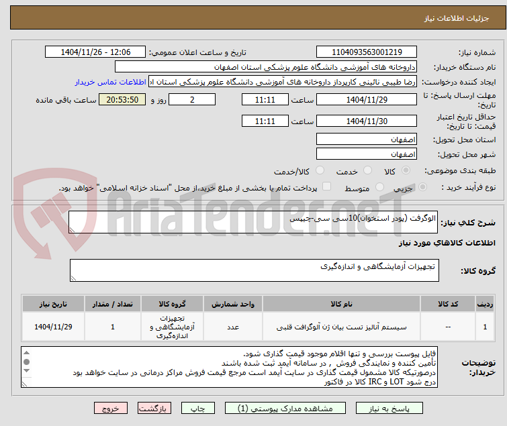Click the شماره نیاز number field
Viewport: 507px width, 426px height.
tap(367, 52)
